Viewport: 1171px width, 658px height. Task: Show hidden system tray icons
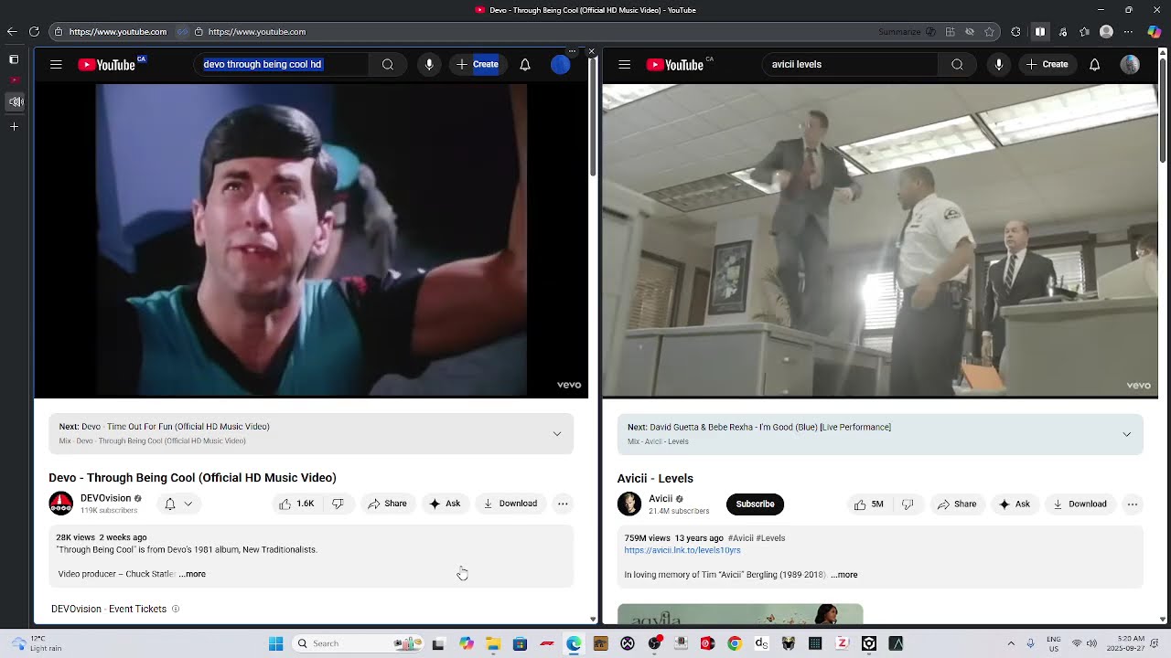[x=1011, y=643]
